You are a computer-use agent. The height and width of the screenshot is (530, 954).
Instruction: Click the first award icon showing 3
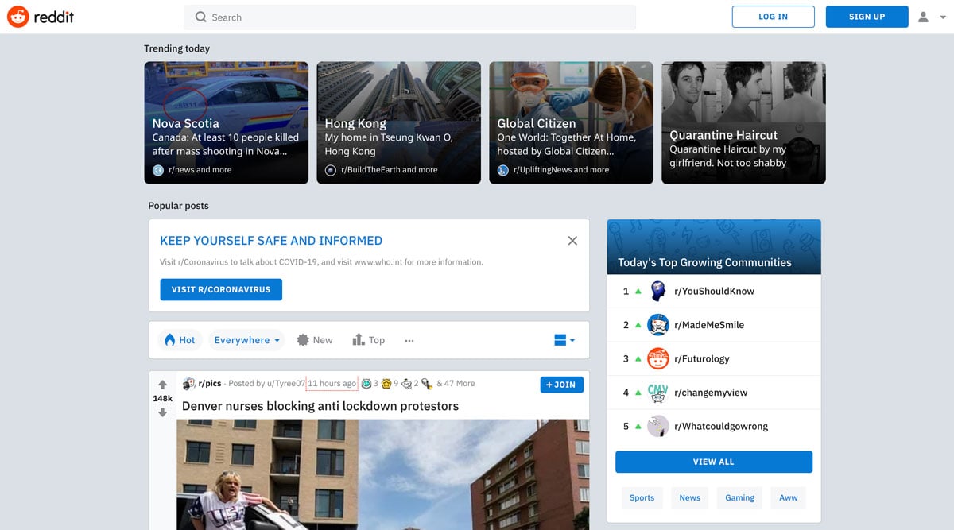click(x=366, y=384)
